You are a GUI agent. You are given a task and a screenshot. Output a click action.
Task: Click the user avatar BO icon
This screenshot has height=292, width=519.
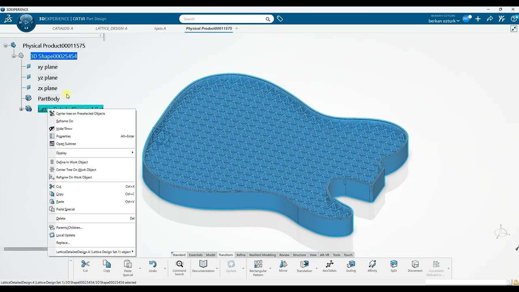[x=466, y=19]
